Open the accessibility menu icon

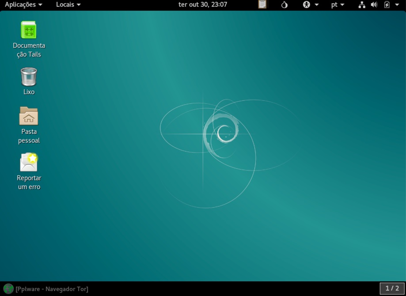point(307,4)
